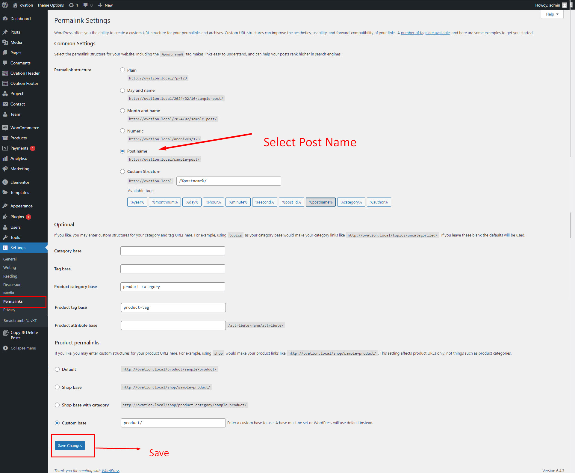The image size is (575, 473).
Task: Open the Privacy settings submenu item
Action: tap(9, 310)
